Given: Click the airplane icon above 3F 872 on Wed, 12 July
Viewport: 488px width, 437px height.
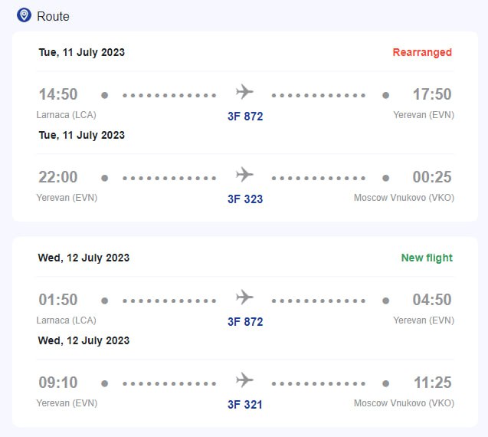Looking at the screenshot, I should point(244,297).
